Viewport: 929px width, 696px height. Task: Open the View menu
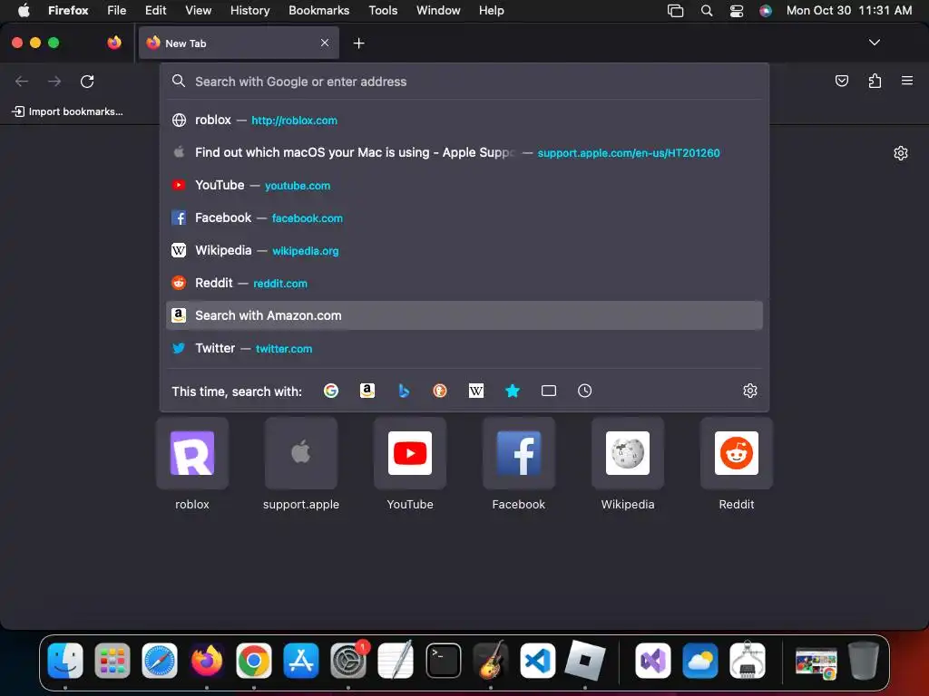(x=198, y=10)
